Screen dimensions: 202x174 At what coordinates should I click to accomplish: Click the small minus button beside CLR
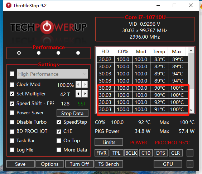click(x=190, y=153)
